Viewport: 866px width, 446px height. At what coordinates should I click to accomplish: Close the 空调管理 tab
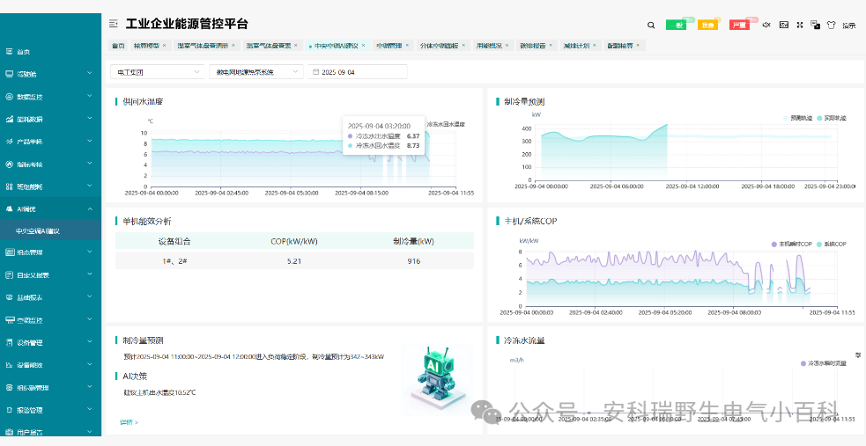pyautogui.click(x=408, y=45)
